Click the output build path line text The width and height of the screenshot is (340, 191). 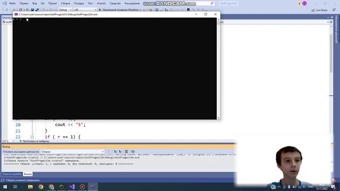tap(72, 158)
